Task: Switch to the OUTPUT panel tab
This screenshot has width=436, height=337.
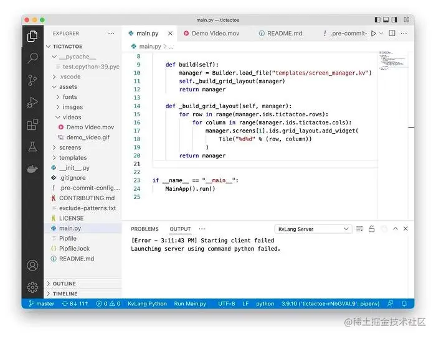Action: coord(180,229)
